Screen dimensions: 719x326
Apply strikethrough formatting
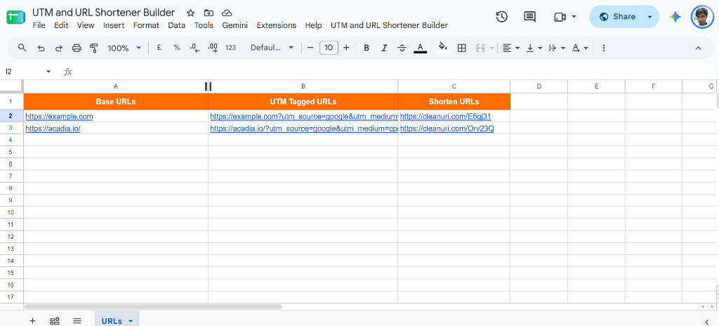(x=402, y=48)
